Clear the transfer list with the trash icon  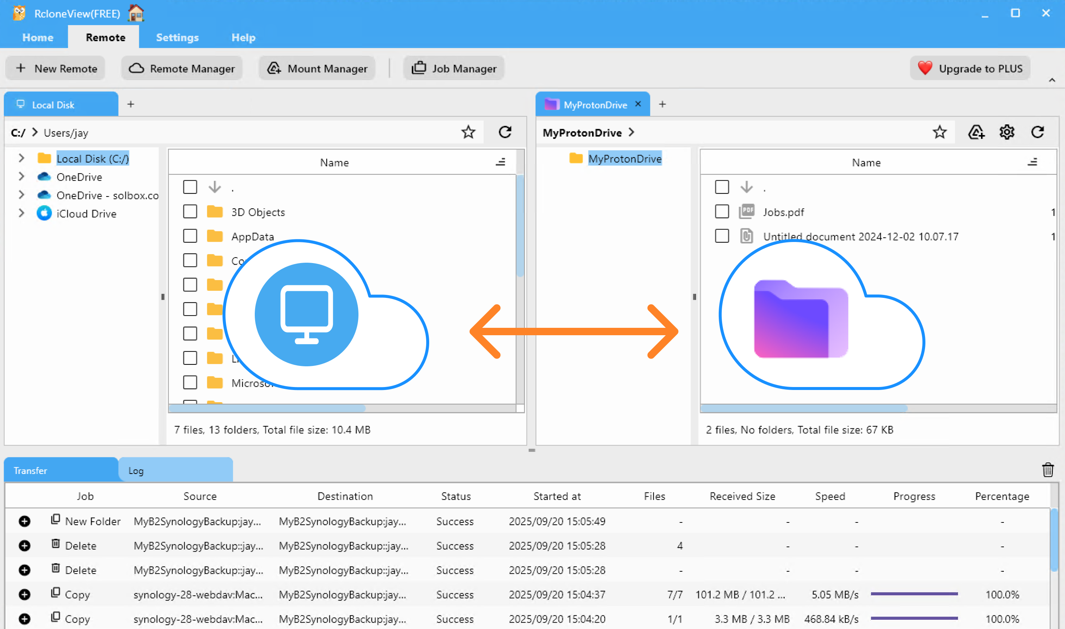pyautogui.click(x=1048, y=470)
